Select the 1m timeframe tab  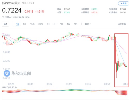point(18,24)
